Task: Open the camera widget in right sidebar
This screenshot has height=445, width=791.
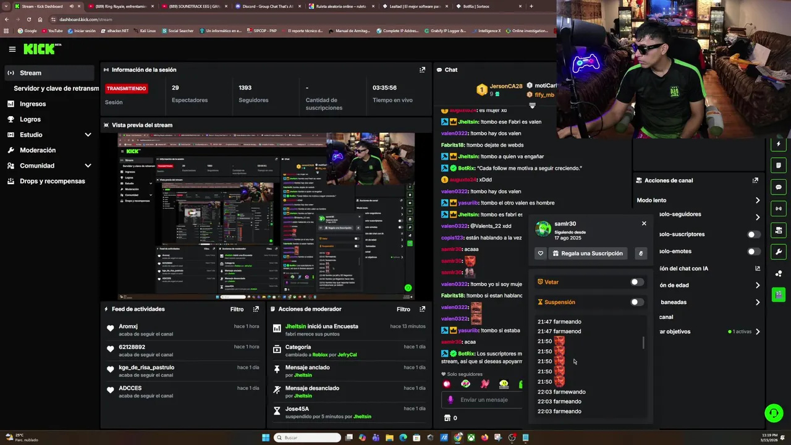Action: (x=778, y=230)
